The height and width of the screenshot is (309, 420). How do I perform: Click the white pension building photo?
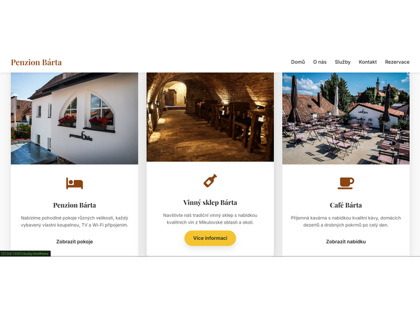(x=75, y=118)
